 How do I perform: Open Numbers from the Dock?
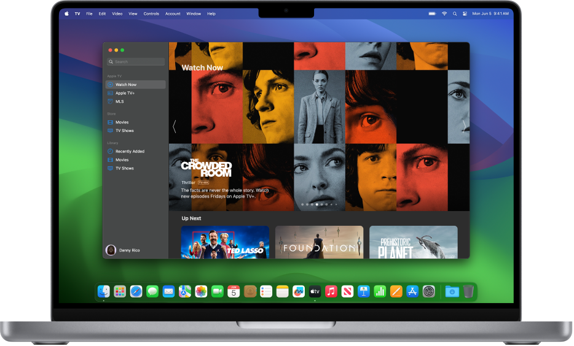coord(380,291)
